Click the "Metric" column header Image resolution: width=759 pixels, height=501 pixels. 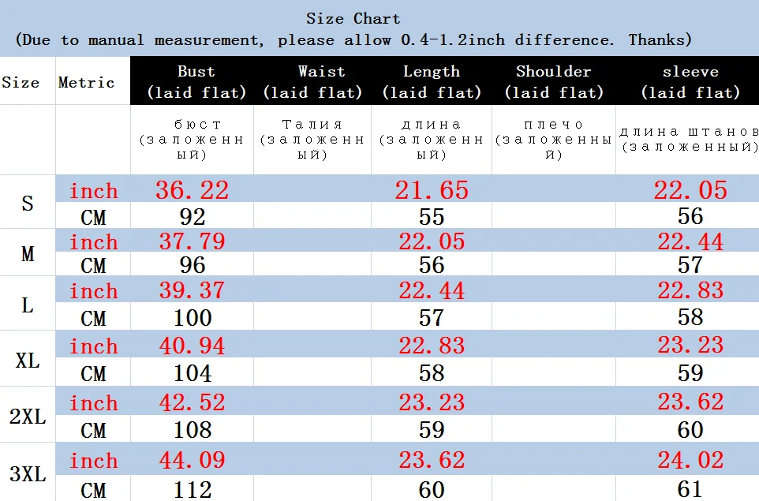pos(86,82)
